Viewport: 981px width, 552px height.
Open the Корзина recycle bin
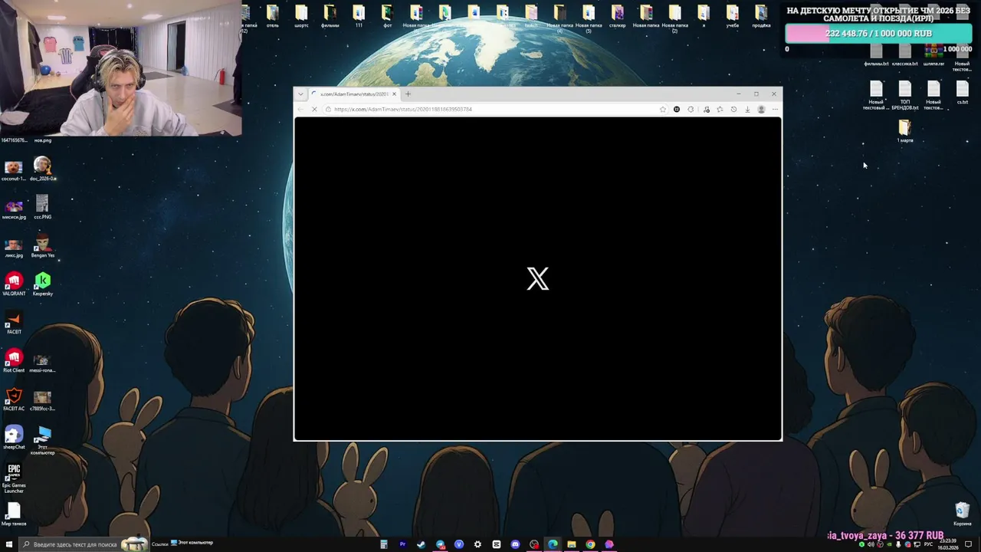pyautogui.click(x=963, y=514)
